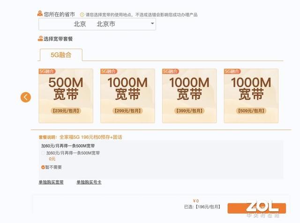Click the bold 加60元/月再得一条500M宽带 heading
The height and width of the screenshot is (223, 300).
point(68,146)
